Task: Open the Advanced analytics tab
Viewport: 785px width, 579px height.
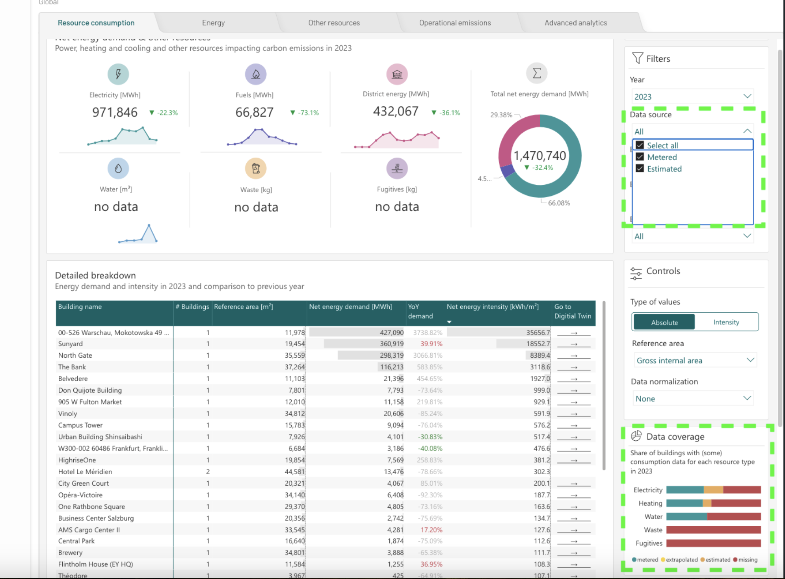Action: tap(576, 23)
